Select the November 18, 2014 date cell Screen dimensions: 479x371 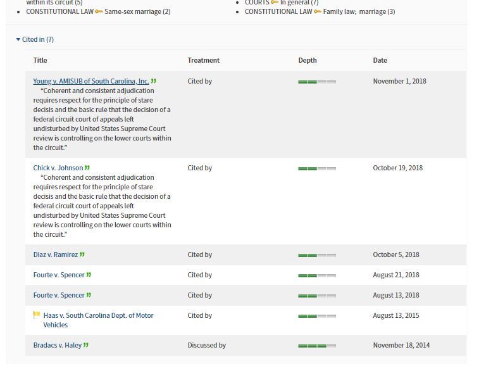(x=401, y=345)
